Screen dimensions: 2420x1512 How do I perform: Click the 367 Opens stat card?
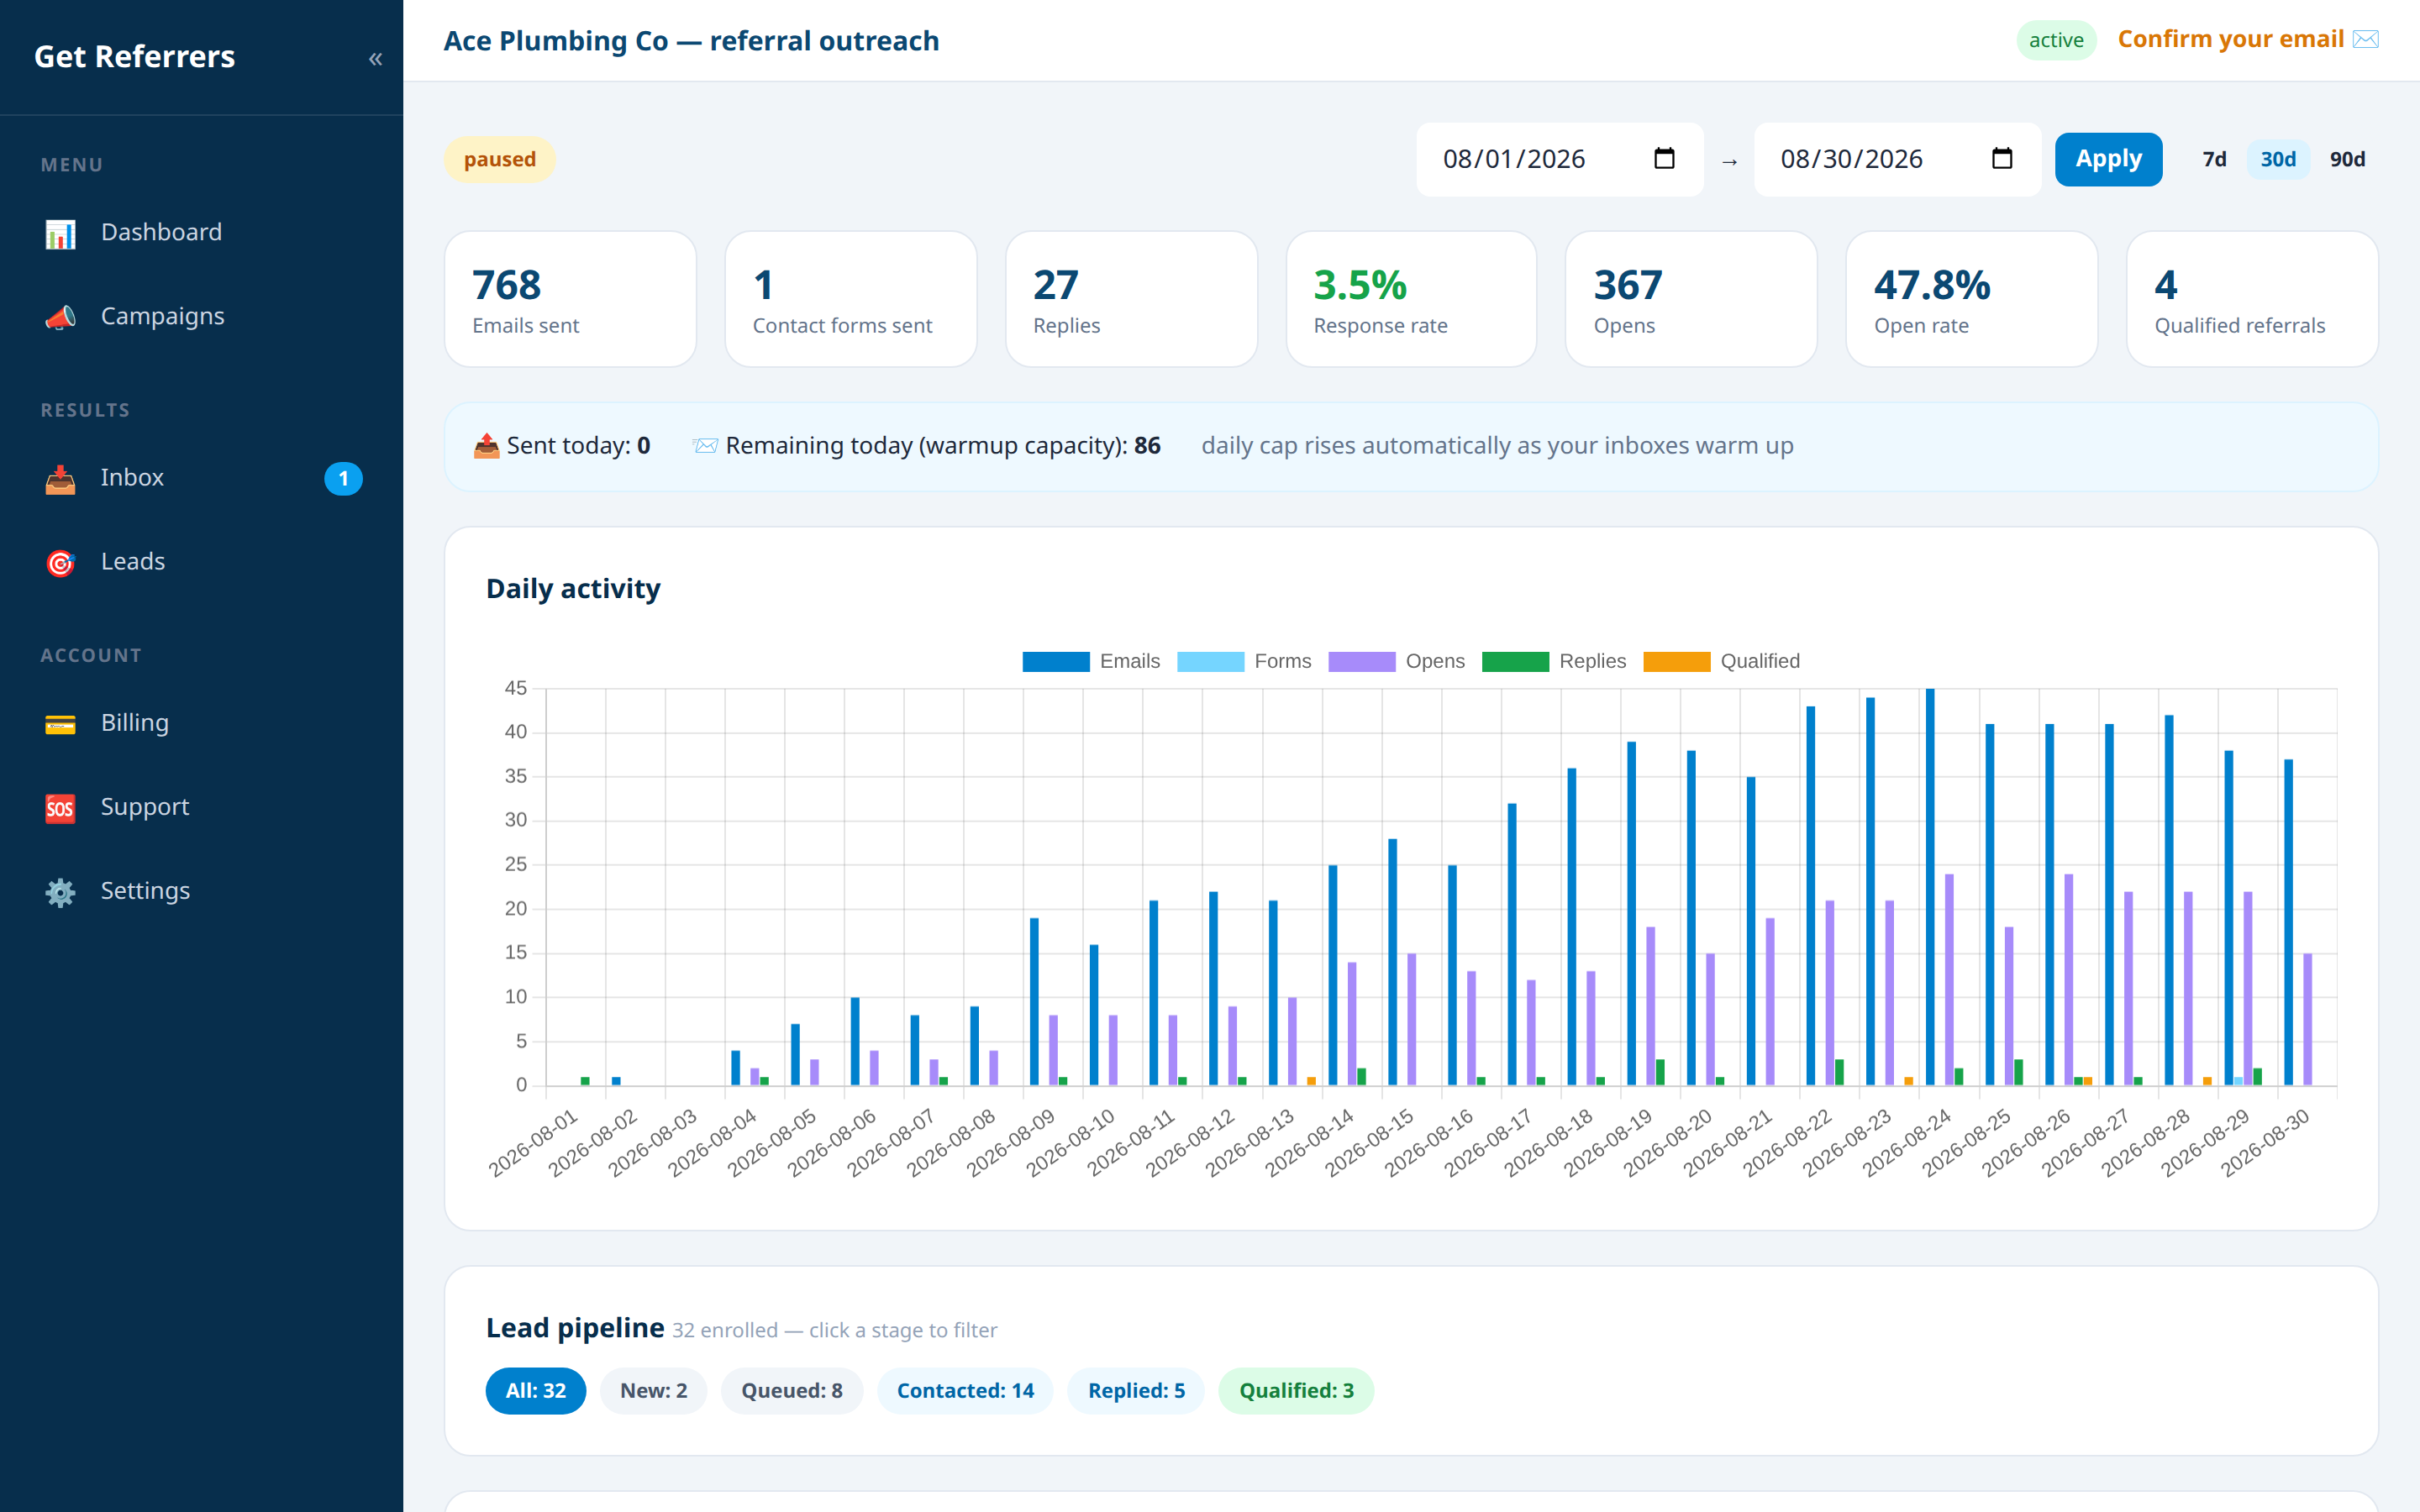click(x=1691, y=299)
